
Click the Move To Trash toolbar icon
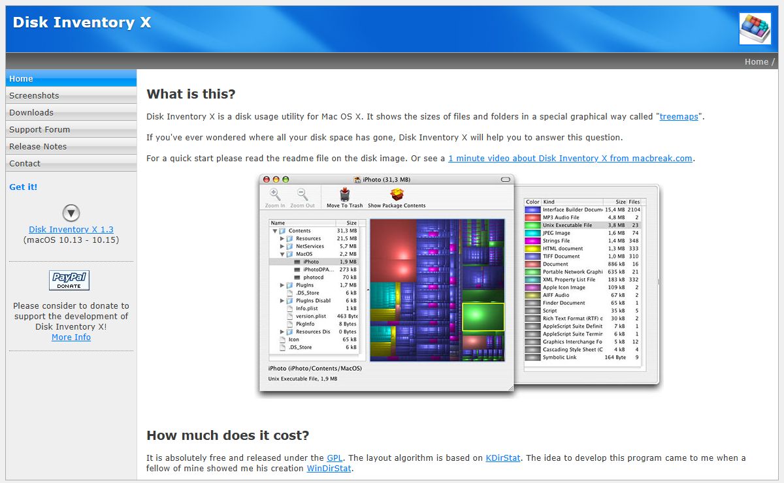[344, 195]
